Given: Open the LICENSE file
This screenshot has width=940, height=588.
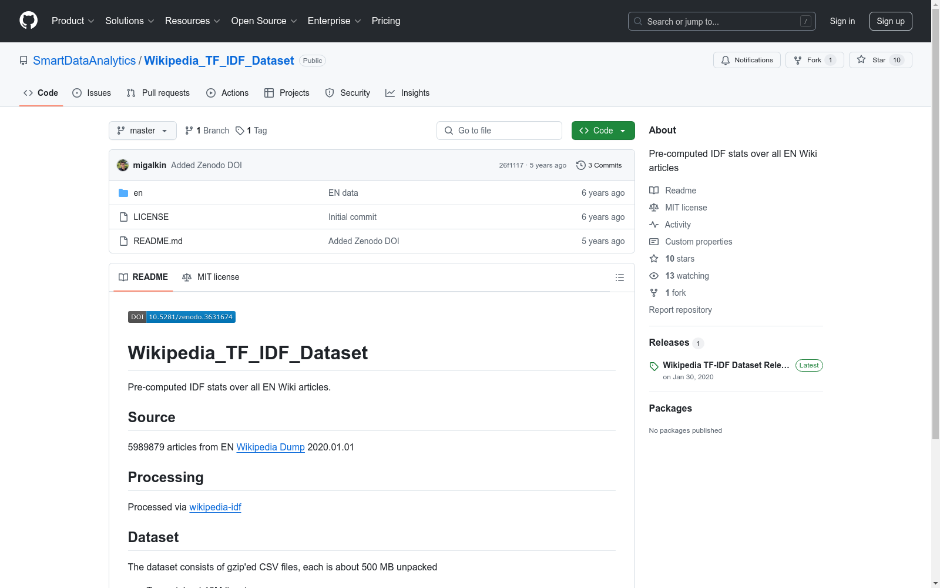Looking at the screenshot, I should click(151, 217).
